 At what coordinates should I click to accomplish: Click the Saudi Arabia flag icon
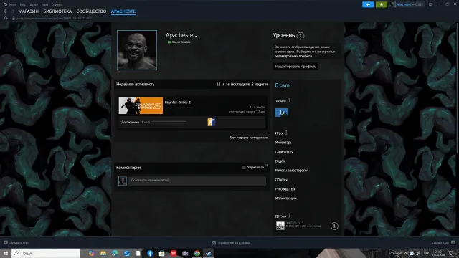click(169, 42)
